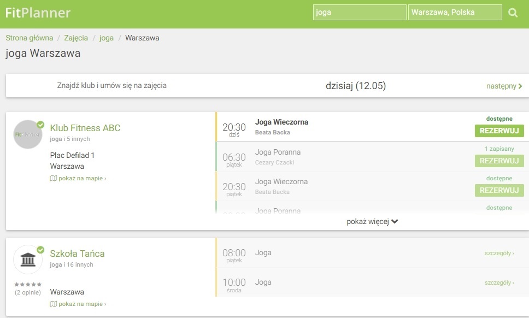529x318 pixels.
Task: Click the Klub Fitness ABC logo thumbnail
Action: 28,134
